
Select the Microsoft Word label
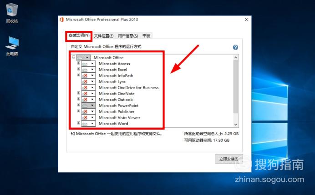(113, 124)
